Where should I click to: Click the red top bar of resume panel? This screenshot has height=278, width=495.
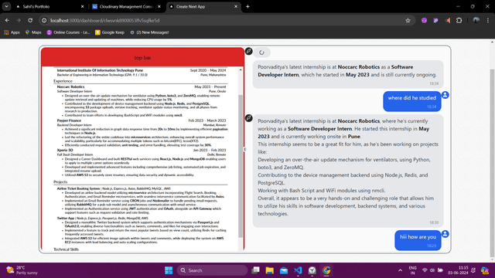click(x=142, y=57)
